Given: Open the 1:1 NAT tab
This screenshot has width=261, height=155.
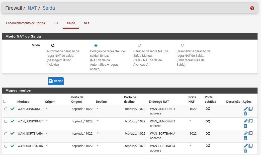Looking at the screenshot, I should tap(56, 23).
